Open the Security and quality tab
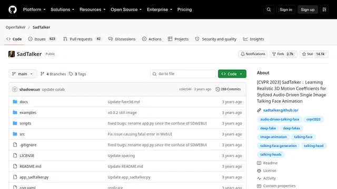 216,39
